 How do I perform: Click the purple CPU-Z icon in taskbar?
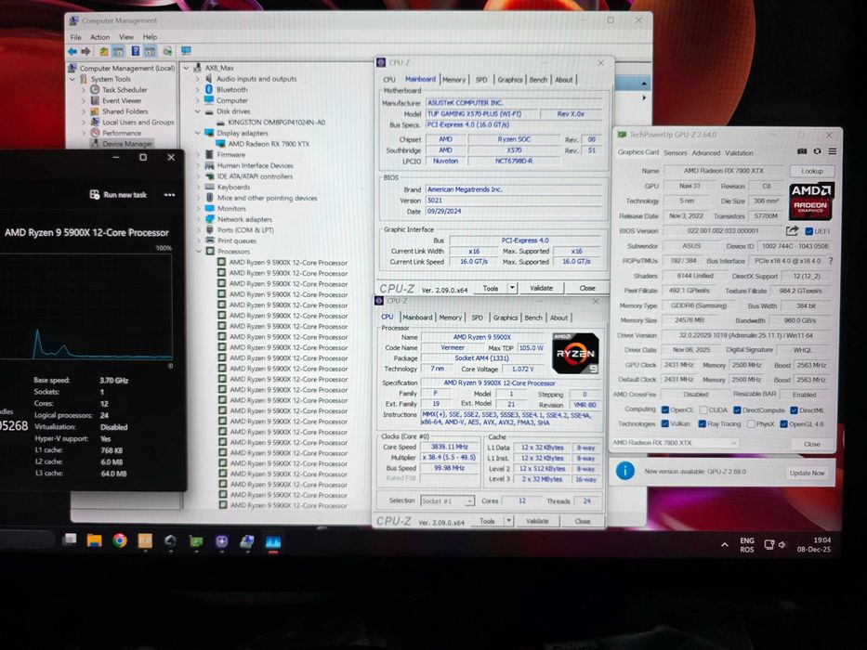coord(222,541)
